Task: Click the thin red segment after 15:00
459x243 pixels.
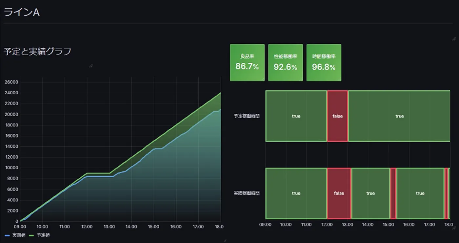Action: tap(393, 193)
